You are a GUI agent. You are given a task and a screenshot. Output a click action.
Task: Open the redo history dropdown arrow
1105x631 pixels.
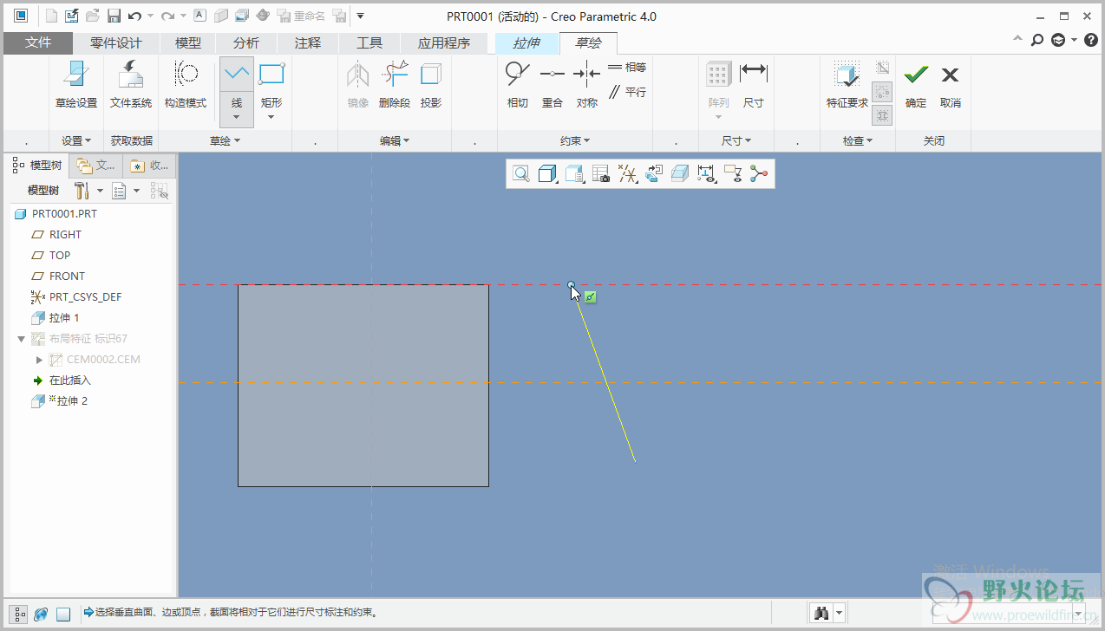[x=184, y=16]
